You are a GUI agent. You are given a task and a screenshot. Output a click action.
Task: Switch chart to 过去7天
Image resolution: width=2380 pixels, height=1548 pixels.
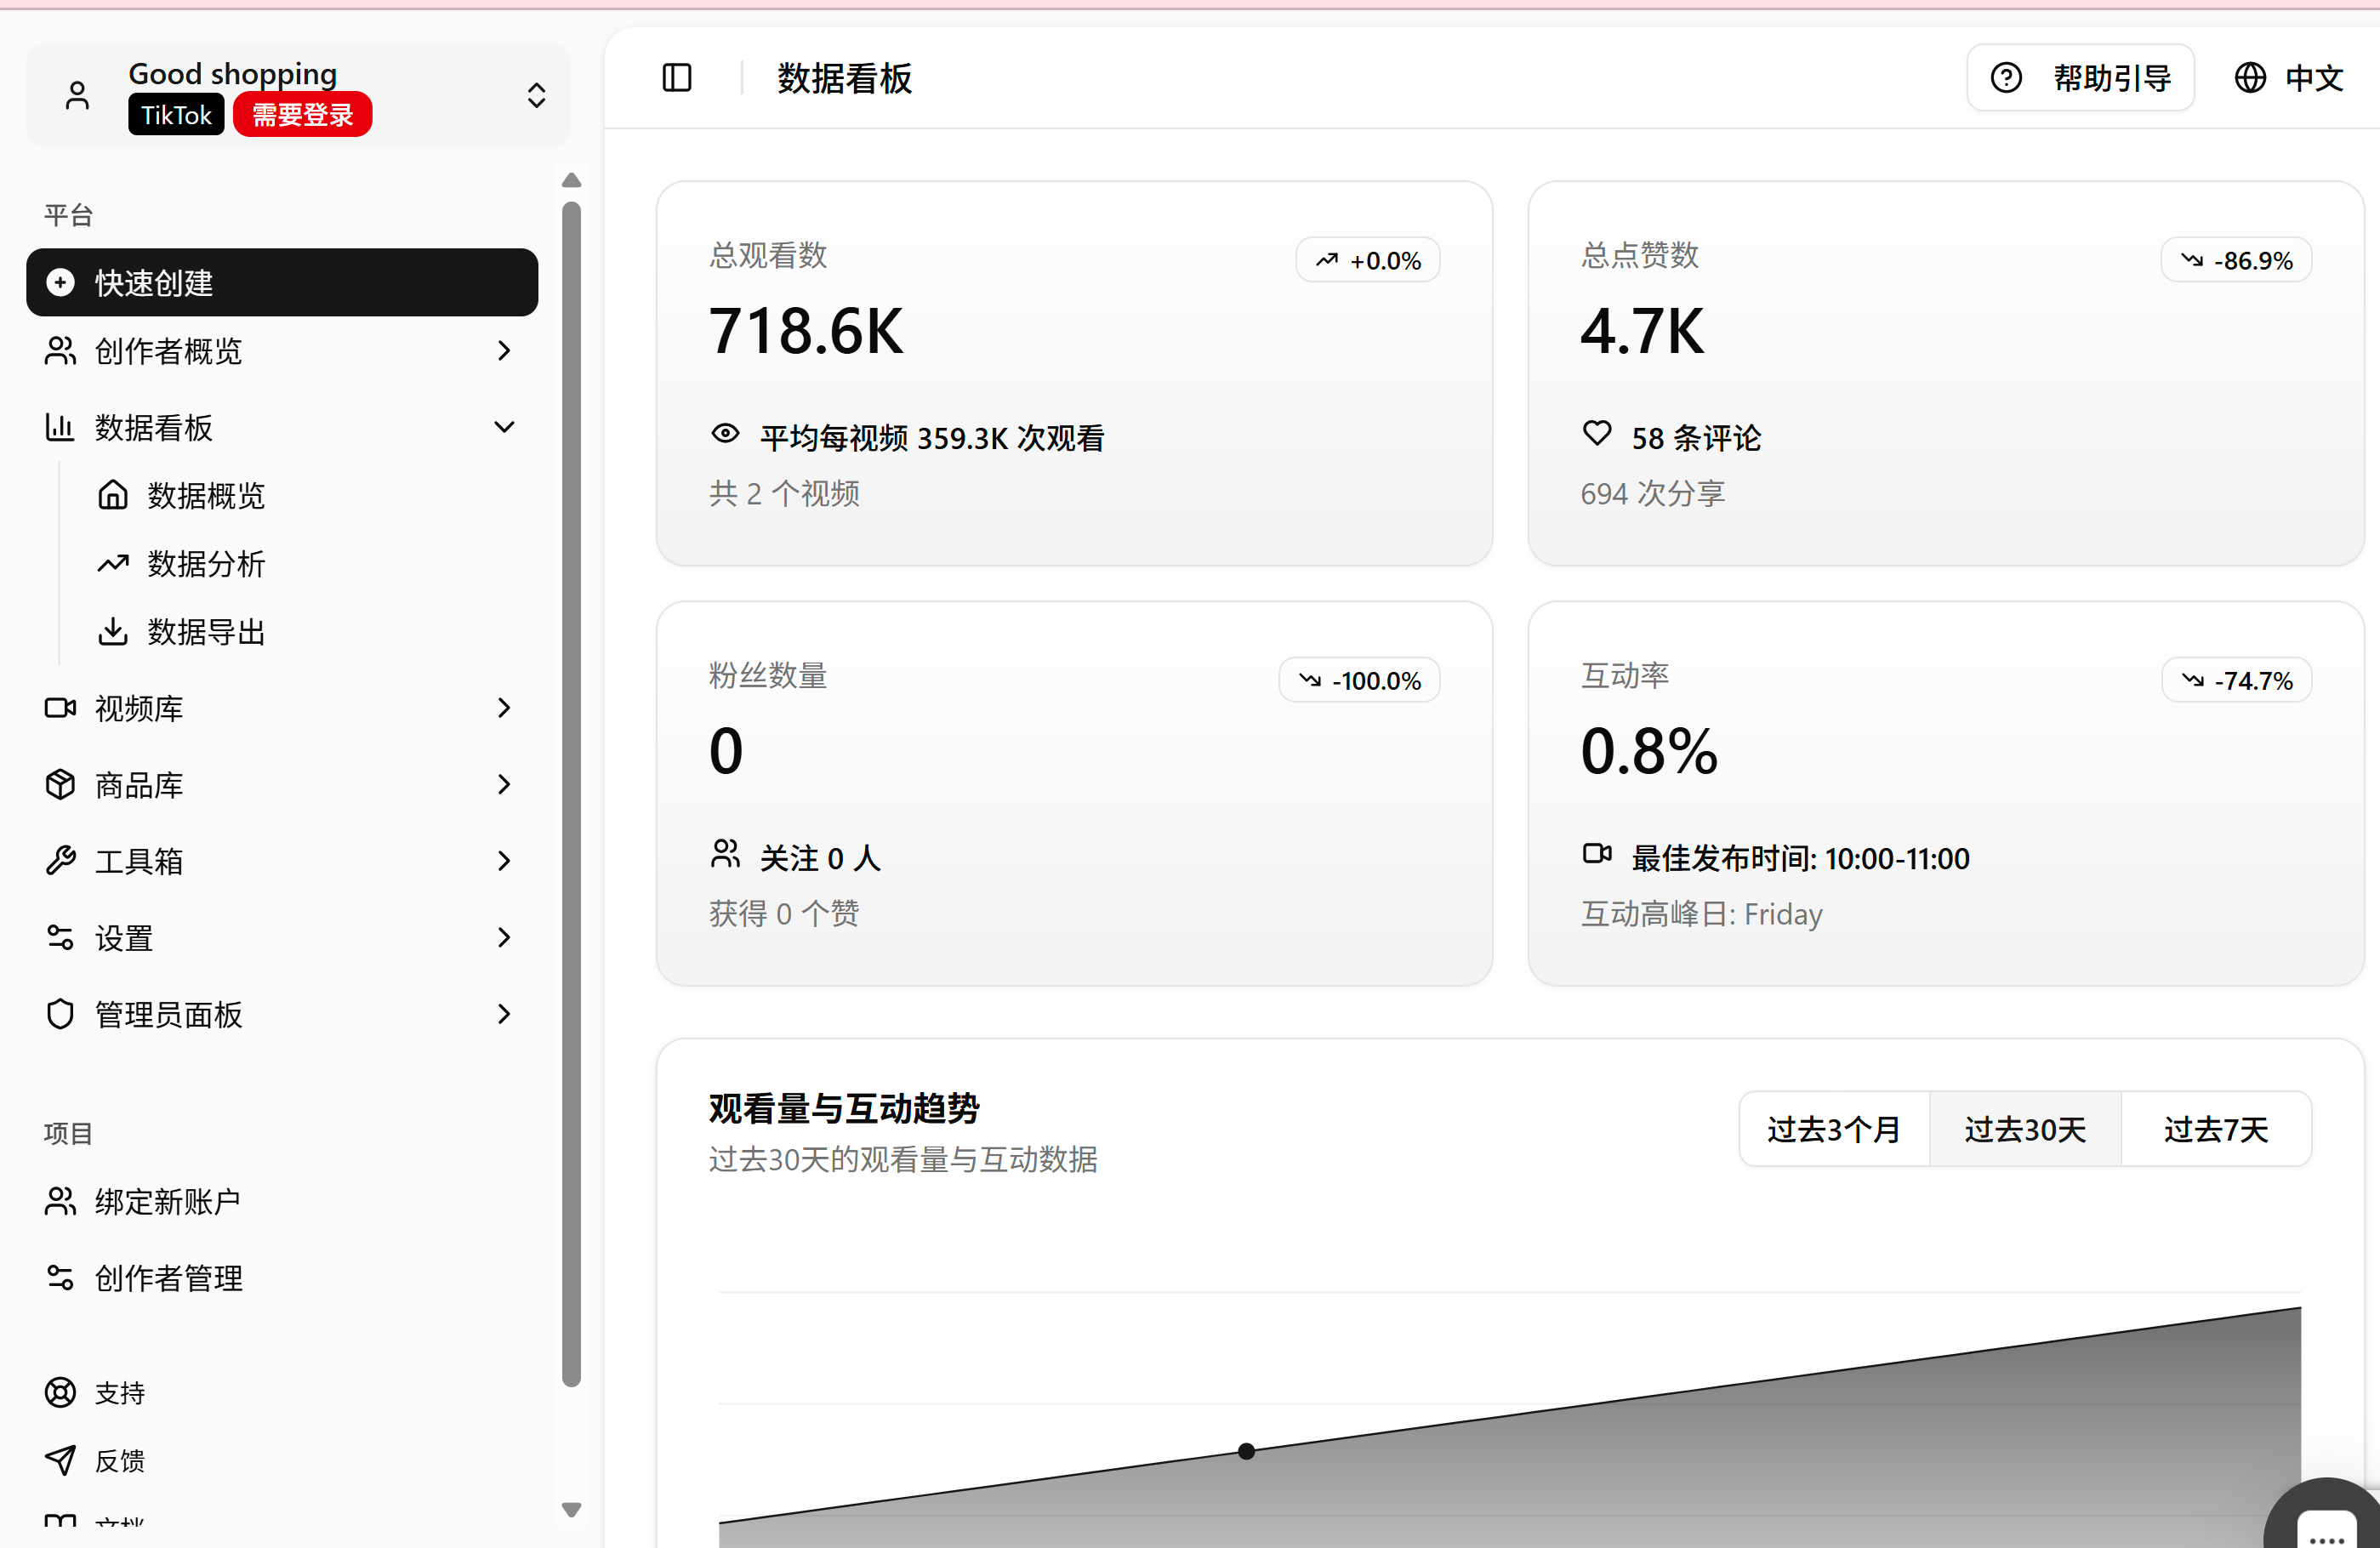click(x=2215, y=1129)
